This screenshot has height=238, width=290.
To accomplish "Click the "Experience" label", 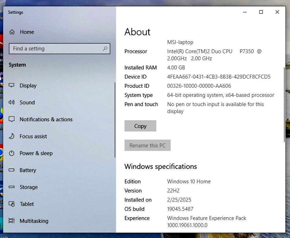I will [x=137, y=218].
